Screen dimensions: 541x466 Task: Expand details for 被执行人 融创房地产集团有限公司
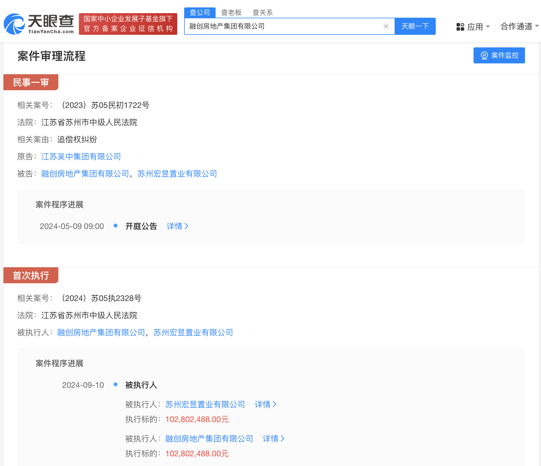coord(272,439)
